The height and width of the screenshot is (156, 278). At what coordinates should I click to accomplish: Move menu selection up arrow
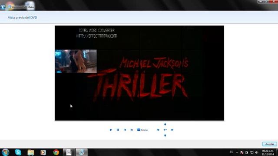point(165,124)
